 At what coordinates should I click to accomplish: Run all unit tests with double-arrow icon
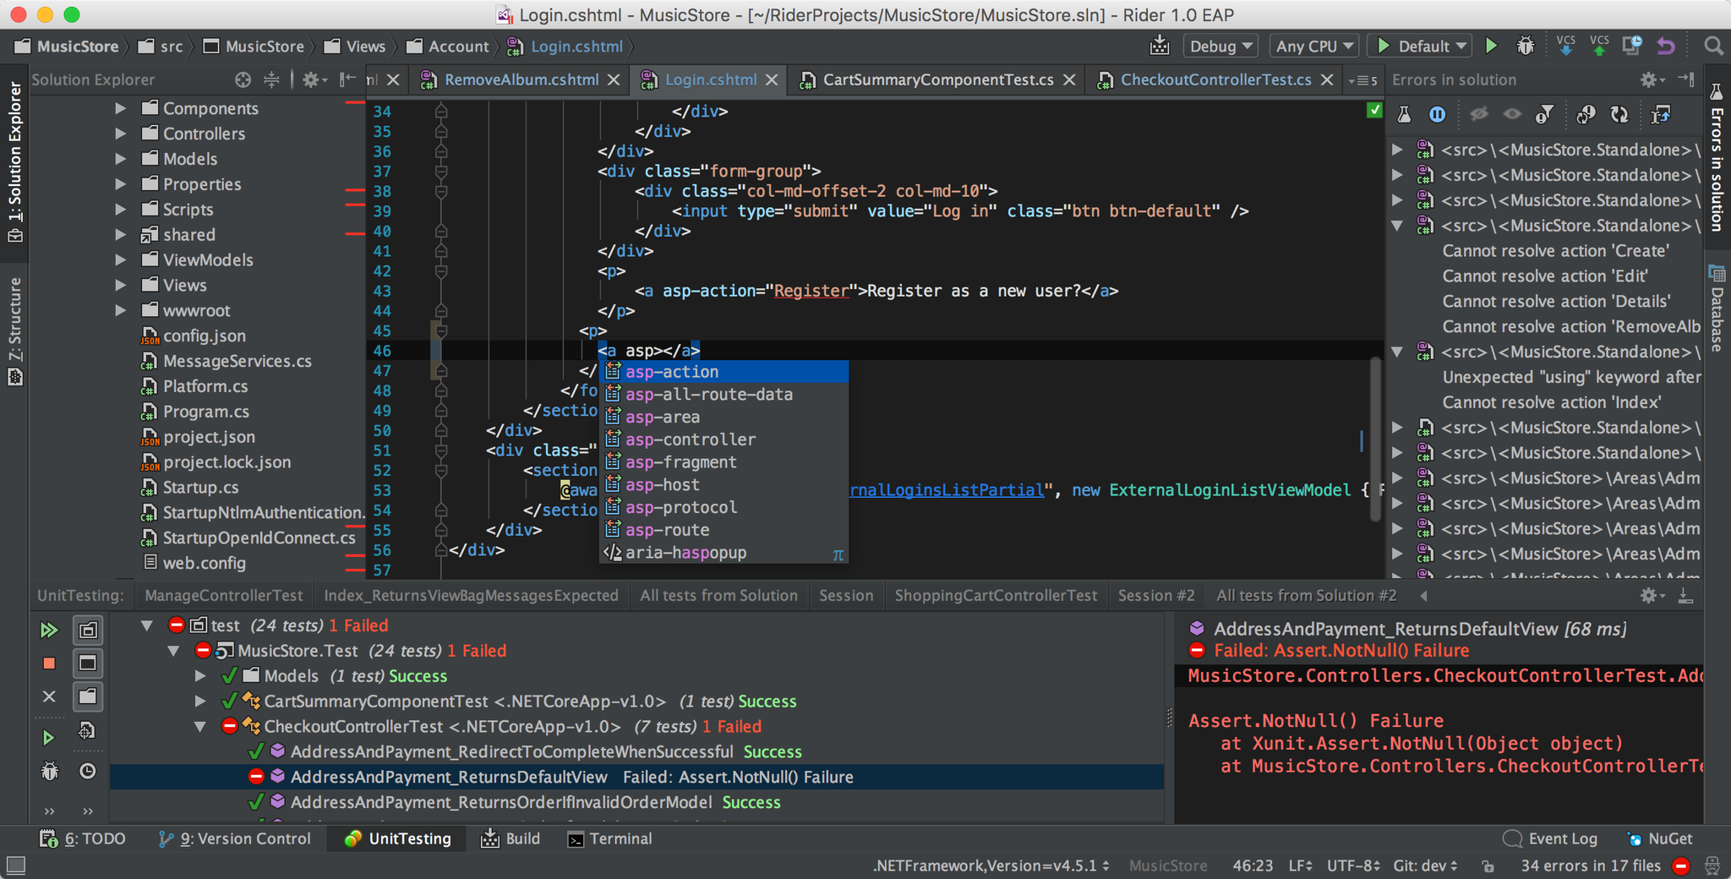[x=49, y=630]
